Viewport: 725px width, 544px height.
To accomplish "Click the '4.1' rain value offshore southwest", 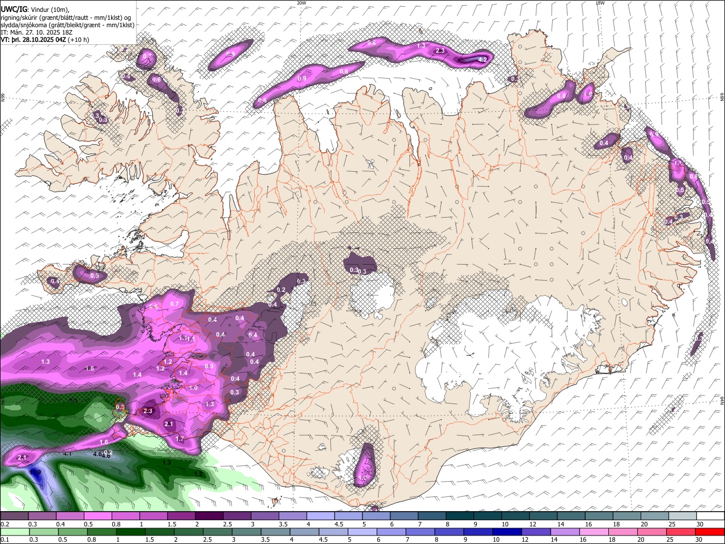I will coord(67,453).
